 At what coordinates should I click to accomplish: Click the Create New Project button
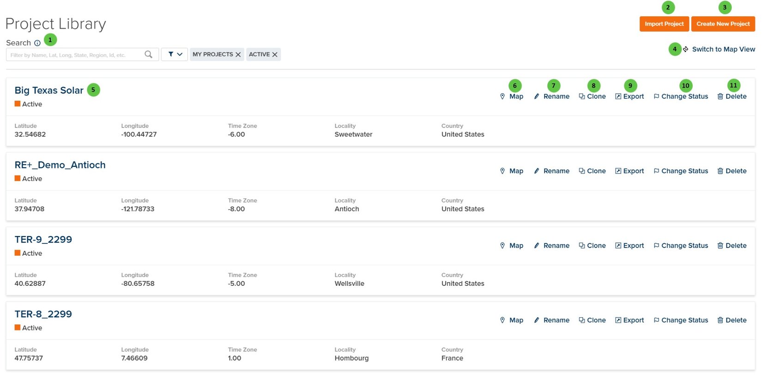pos(723,24)
